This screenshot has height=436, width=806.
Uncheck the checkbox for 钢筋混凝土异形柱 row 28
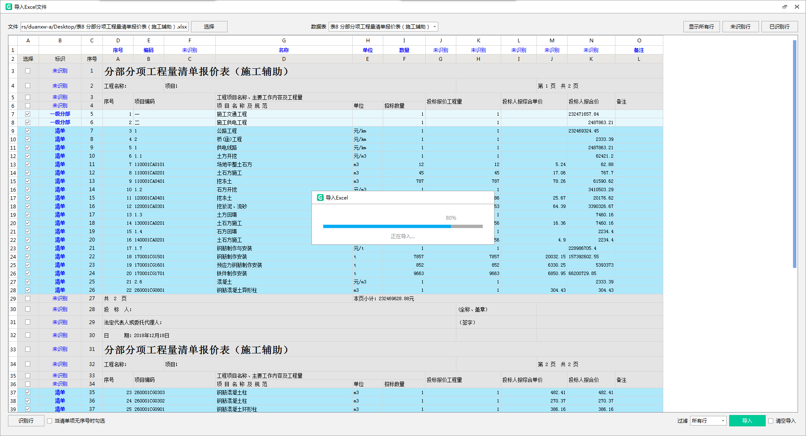pos(28,290)
